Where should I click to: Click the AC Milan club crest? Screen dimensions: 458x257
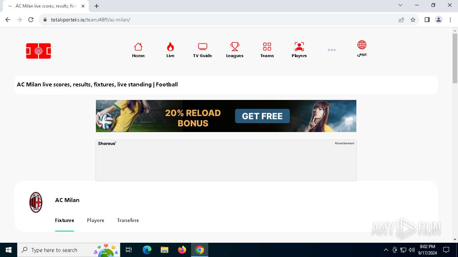pos(36,202)
